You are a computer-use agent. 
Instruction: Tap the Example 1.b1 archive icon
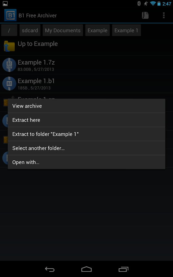[9, 83]
